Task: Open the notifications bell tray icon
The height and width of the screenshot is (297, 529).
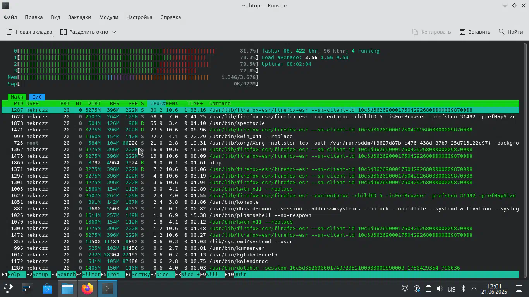Action: click(x=405, y=288)
